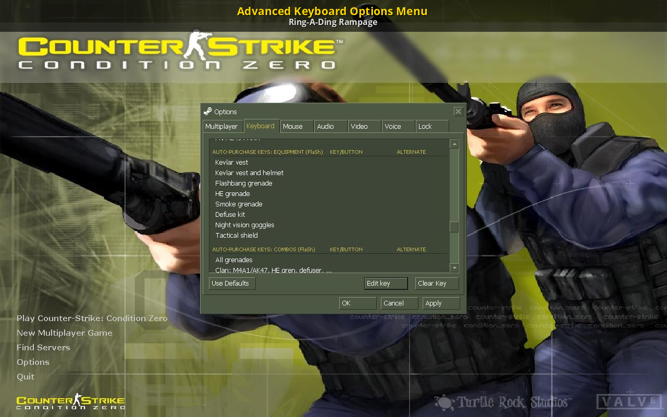Click the Steam icon in Options title bar
667x417 pixels.
207,112
